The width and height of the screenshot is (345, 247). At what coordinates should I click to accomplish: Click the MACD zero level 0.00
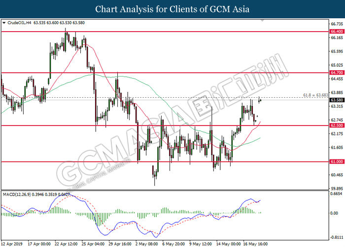tap(334, 213)
